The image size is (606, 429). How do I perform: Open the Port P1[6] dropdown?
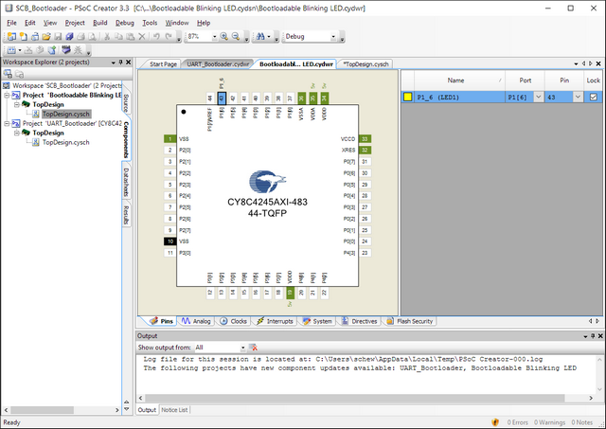tap(539, 97)
